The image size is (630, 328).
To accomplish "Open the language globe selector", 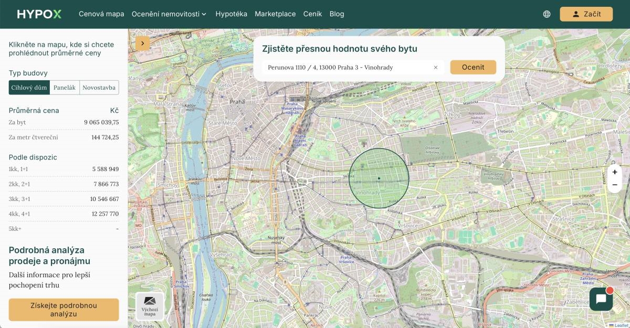I will (547, 14).
